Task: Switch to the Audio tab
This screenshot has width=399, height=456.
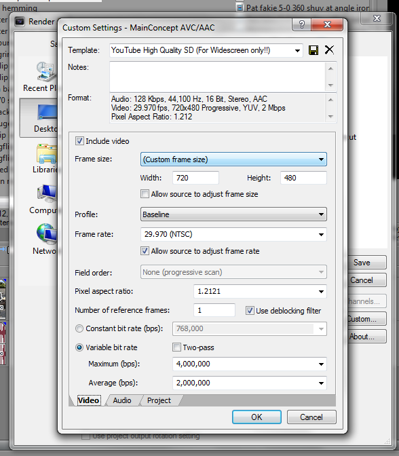Action: 122,400
